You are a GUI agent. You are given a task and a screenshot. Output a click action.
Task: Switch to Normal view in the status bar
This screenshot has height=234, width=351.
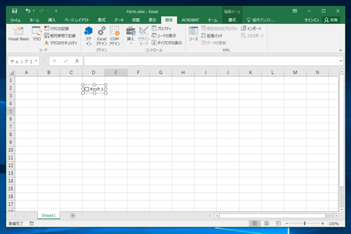point(254,223)
